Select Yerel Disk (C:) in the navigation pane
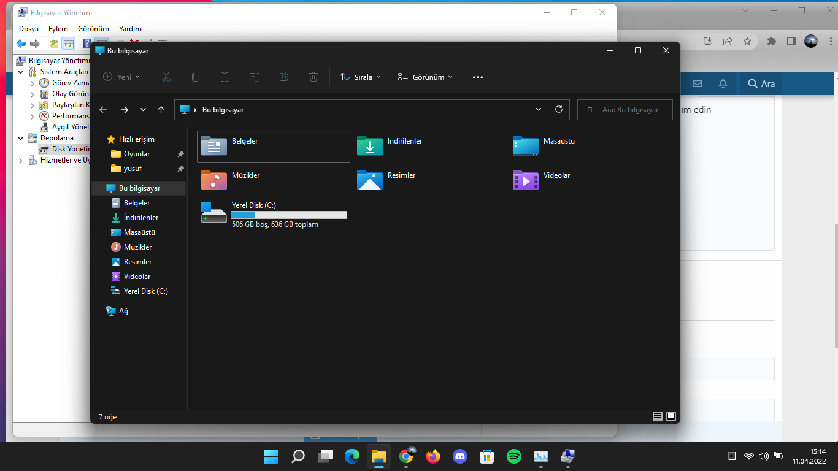Viewport: 838px width, 471px height. point(145,291)
